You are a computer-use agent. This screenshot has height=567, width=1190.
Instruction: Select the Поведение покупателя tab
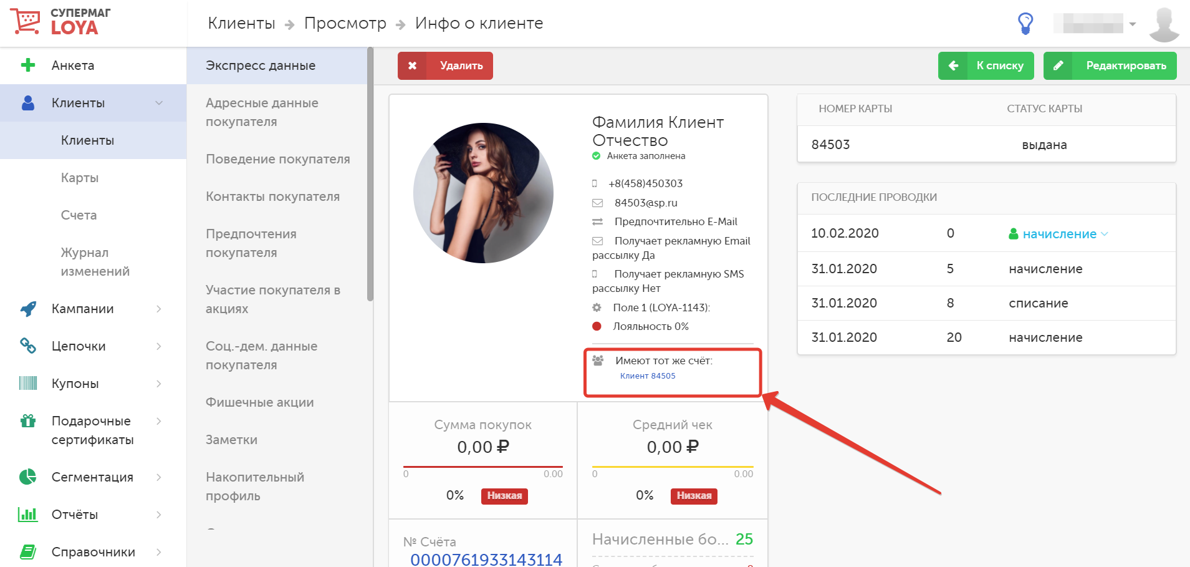point(277,159)
